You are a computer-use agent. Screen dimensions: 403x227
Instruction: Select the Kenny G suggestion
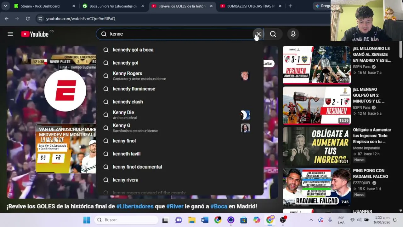[179, 128]
